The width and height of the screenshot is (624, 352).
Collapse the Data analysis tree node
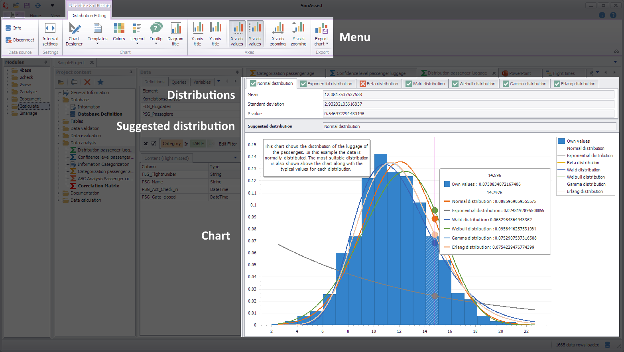pyautogui.click(x=59, y=143)
